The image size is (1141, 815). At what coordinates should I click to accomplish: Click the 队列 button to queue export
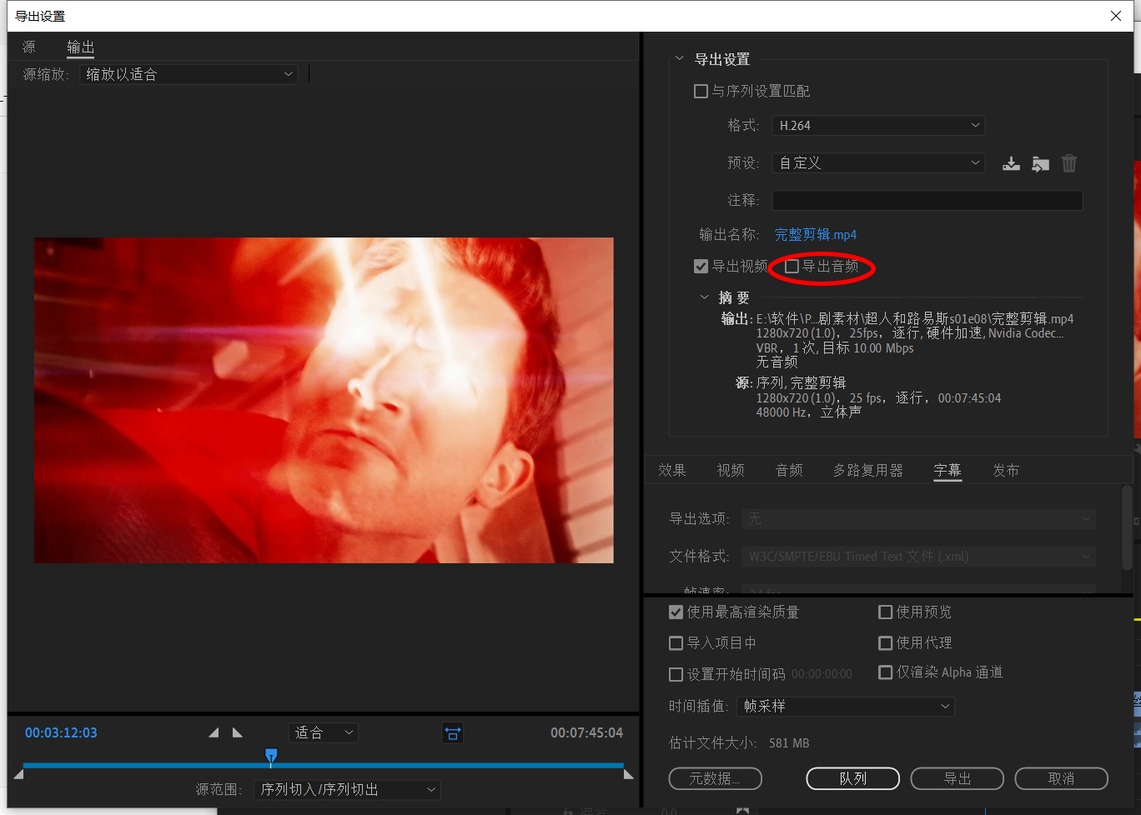852,778
